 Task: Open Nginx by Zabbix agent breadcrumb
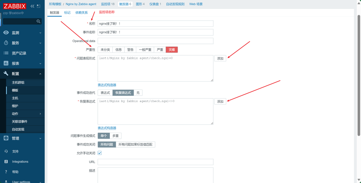point(81,4)
